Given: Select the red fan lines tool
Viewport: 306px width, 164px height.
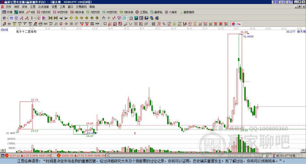Looking at the screenshot, I should click(110, 24).
